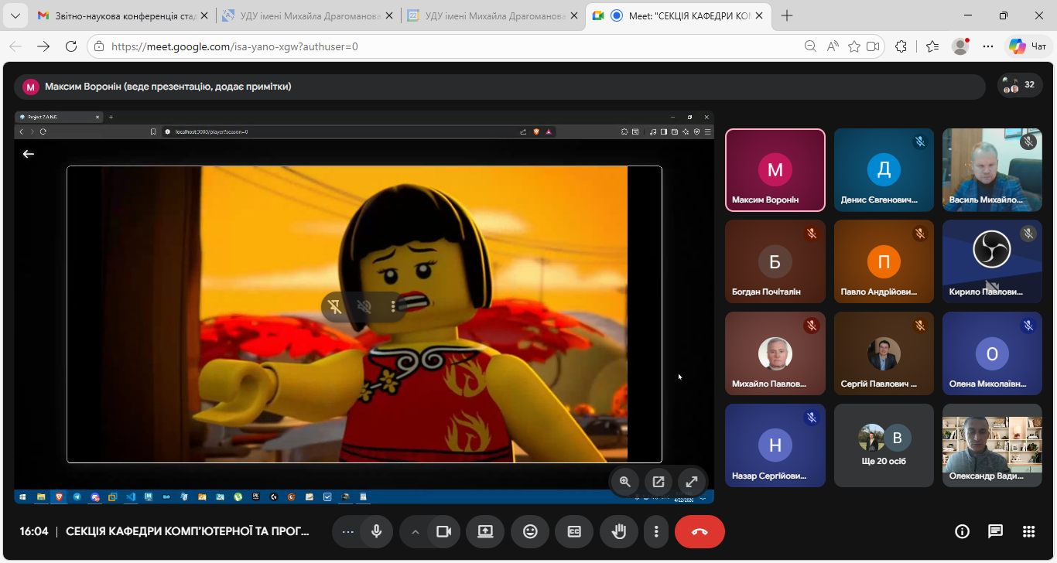Click the meeting title 'СЕКЦІЯ КАФЕДРИ КОМП'ЮТЕРНОЇ ТА ПРОГ...'
Screen dimensions: 1057x563
[x=187, y=531]
